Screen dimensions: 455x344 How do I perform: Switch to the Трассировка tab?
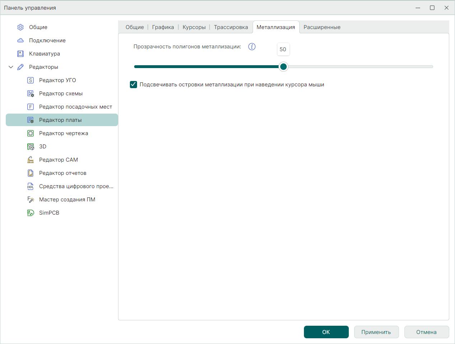231,27
